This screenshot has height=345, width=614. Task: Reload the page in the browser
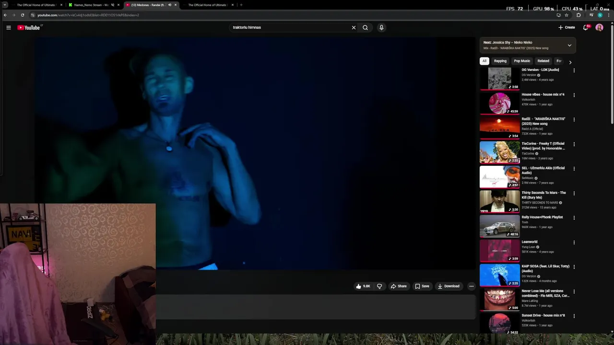tap(22, 15)
